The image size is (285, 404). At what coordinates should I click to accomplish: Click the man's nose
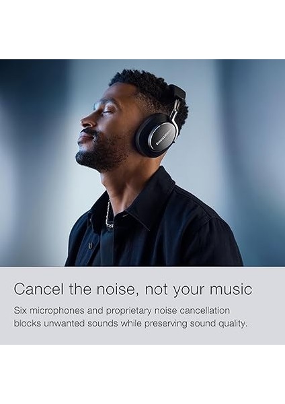tap(86, 121)
